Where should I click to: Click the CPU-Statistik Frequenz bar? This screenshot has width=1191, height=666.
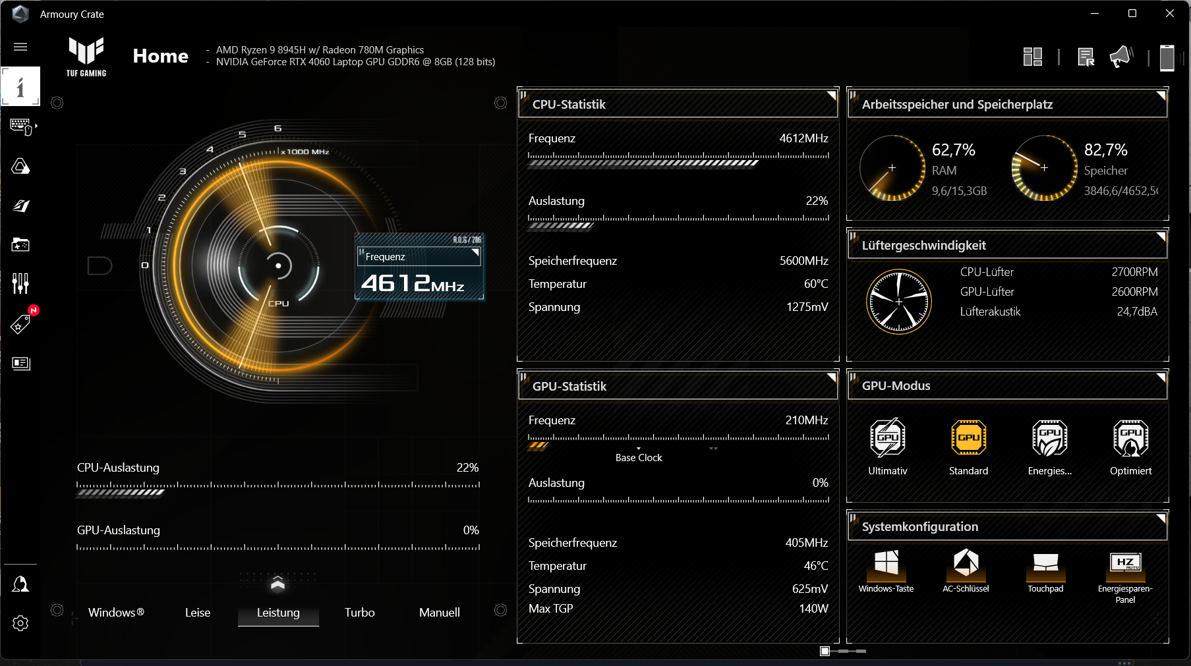[x=679, y=160]
